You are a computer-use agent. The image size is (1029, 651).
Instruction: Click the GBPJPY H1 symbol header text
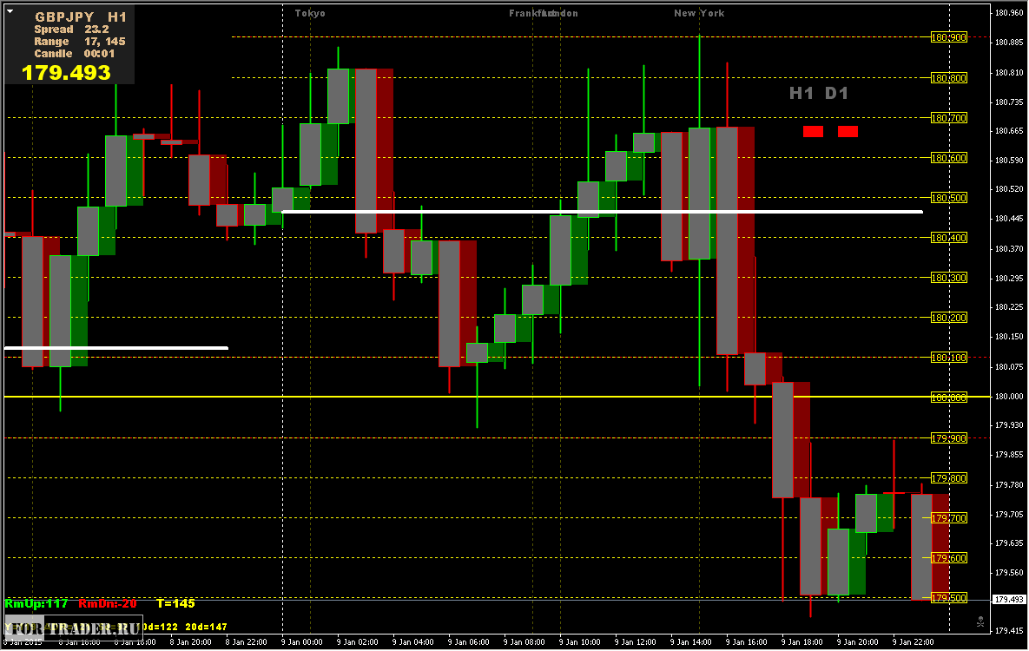pos(81,17)
